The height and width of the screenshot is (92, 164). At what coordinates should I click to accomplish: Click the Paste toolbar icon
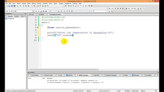(x=28, y=6)
